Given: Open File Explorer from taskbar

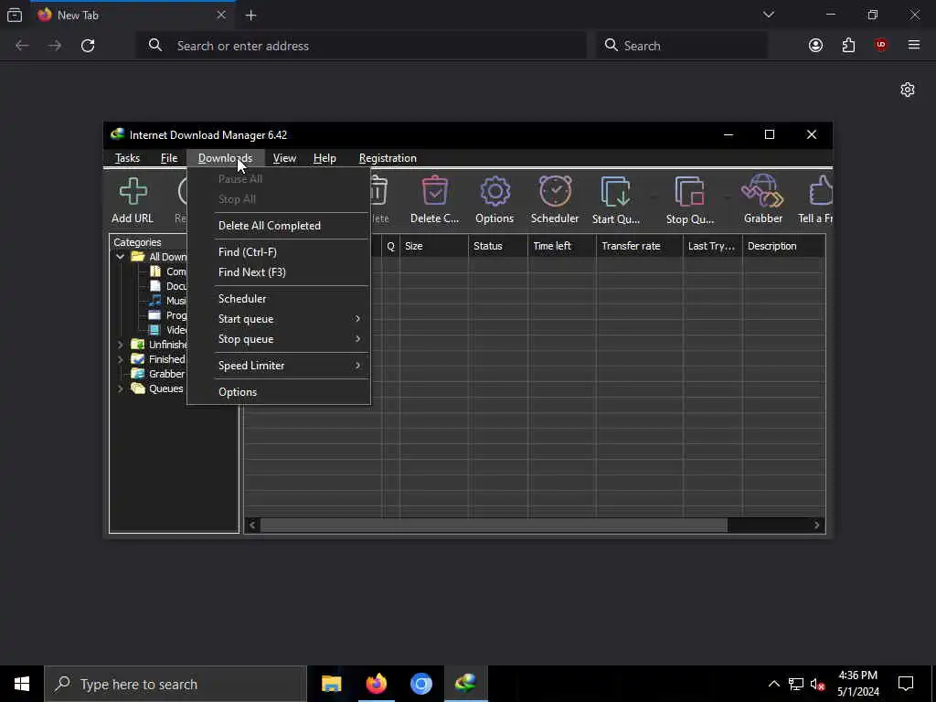Looking at the screenshot, I should [331, 684].
